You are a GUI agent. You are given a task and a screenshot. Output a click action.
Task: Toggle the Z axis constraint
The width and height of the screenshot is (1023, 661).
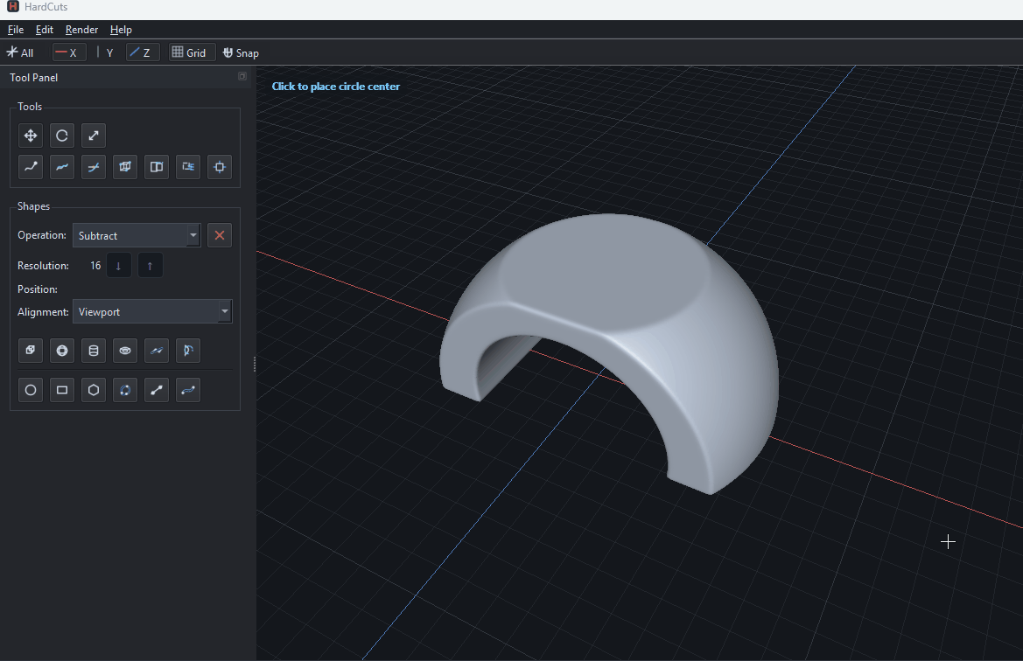(x=142, y=52)
